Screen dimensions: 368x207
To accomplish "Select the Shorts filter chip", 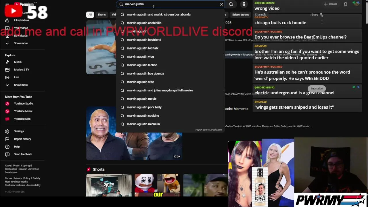I will coord(102,15).
